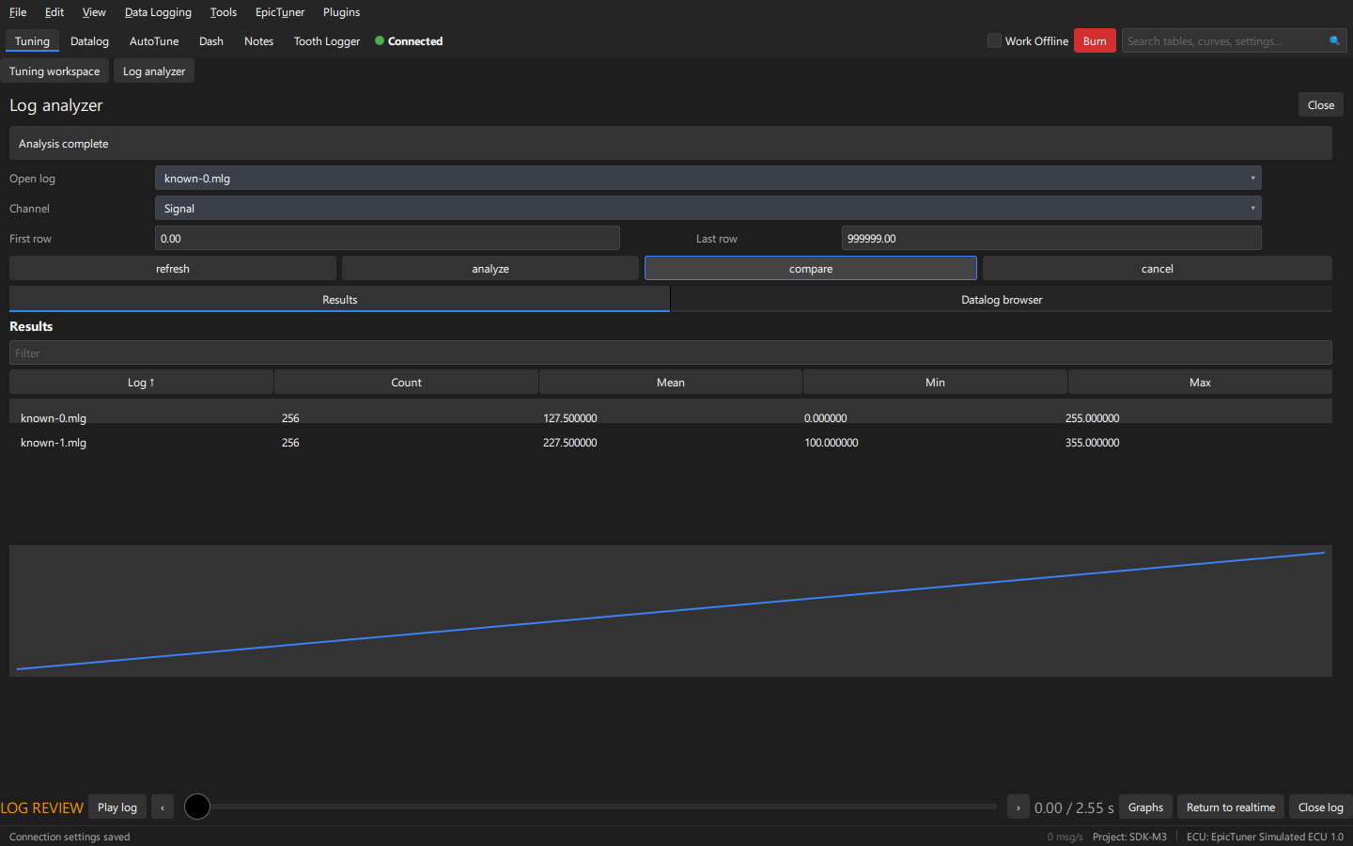The width and height of the screenshot is (1353, 846).
Task: Click the cancel button
Action: coord(1158,269)
